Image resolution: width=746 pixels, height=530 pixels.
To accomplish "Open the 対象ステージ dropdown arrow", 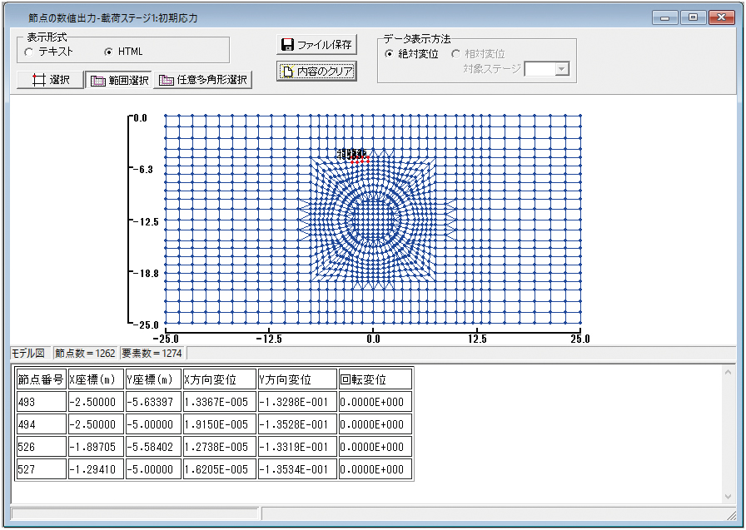I will click(562, 69).
